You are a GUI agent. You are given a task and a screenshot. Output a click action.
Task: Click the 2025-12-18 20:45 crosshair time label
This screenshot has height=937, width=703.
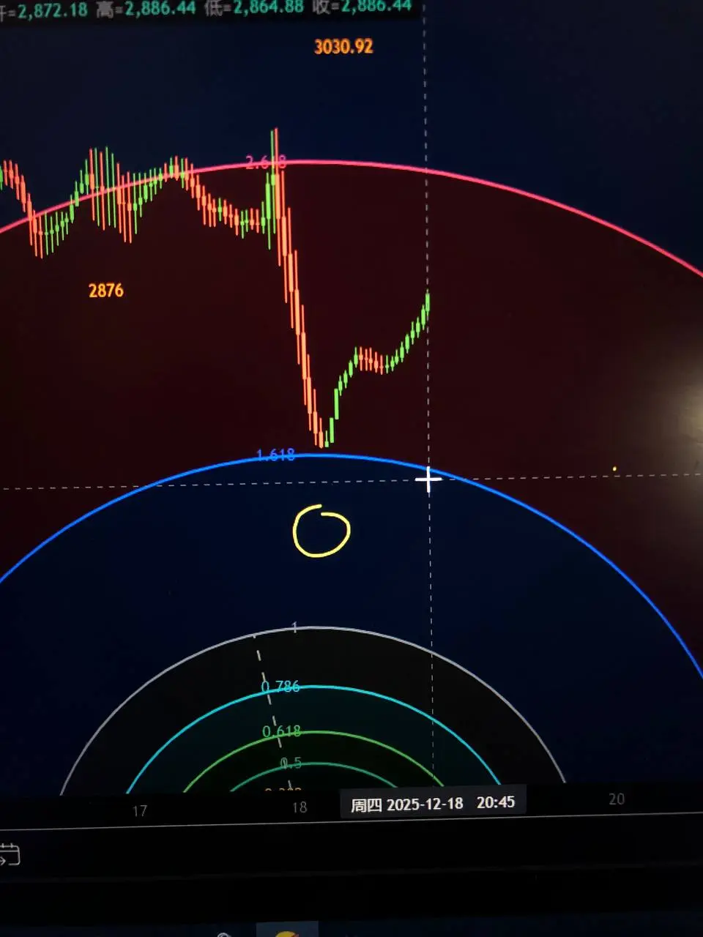[x=432, y=803]
